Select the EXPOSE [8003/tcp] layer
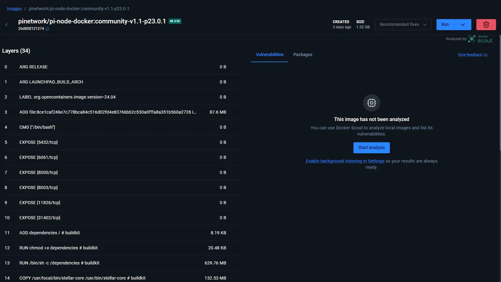501x282 pixels. [123, 188]
